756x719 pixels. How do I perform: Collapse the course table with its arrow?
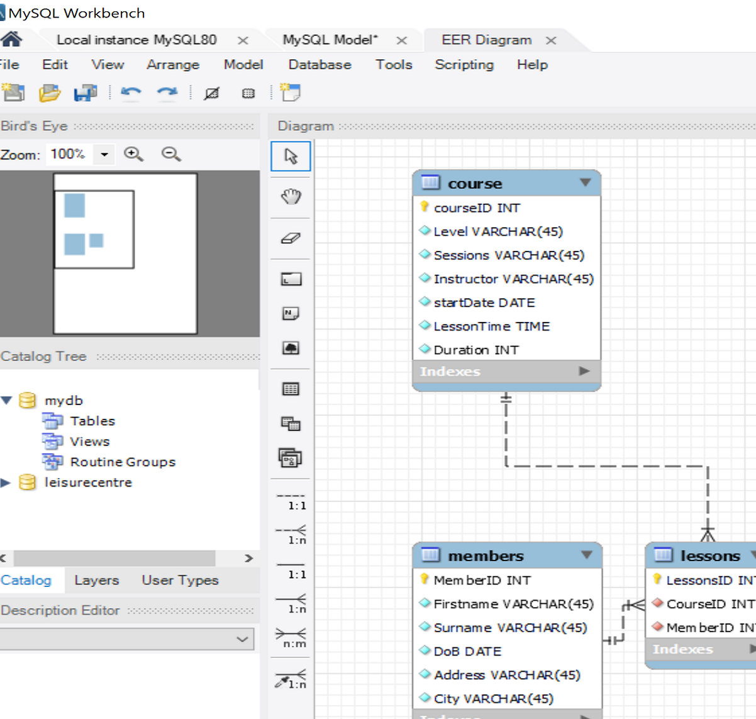pyautogui.click(x=586, y=183)
